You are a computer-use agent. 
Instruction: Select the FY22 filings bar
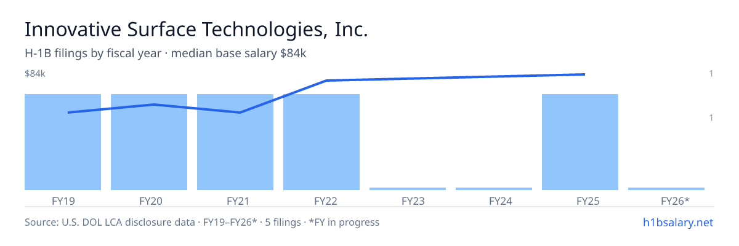(321, 142)
